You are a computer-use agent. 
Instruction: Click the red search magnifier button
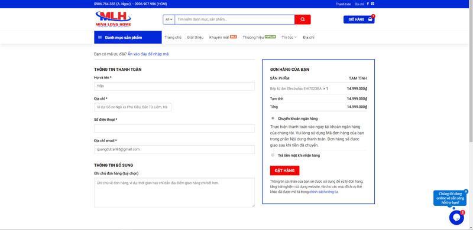pyautogui.click(x=303, y=19)
